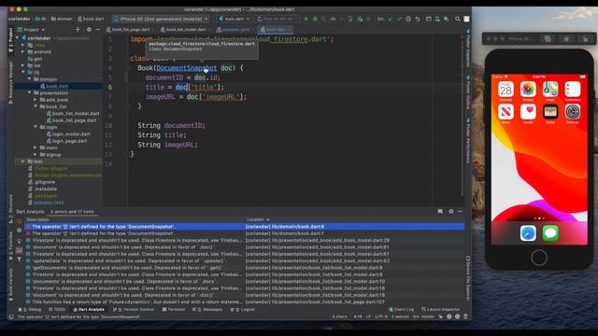This screenshot has width=598, height=336.
Task: Sort analysis results by the Location column header
Action: coord(258,219)
